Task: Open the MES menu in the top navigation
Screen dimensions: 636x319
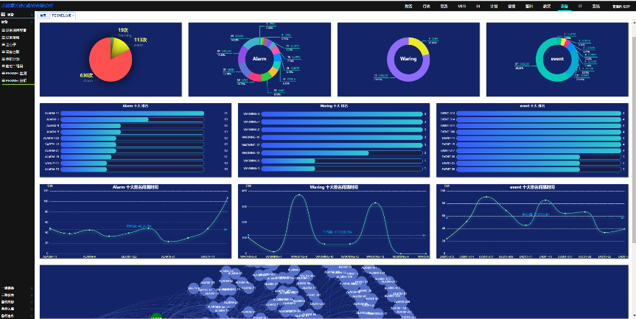Action: tap(462, 6)
